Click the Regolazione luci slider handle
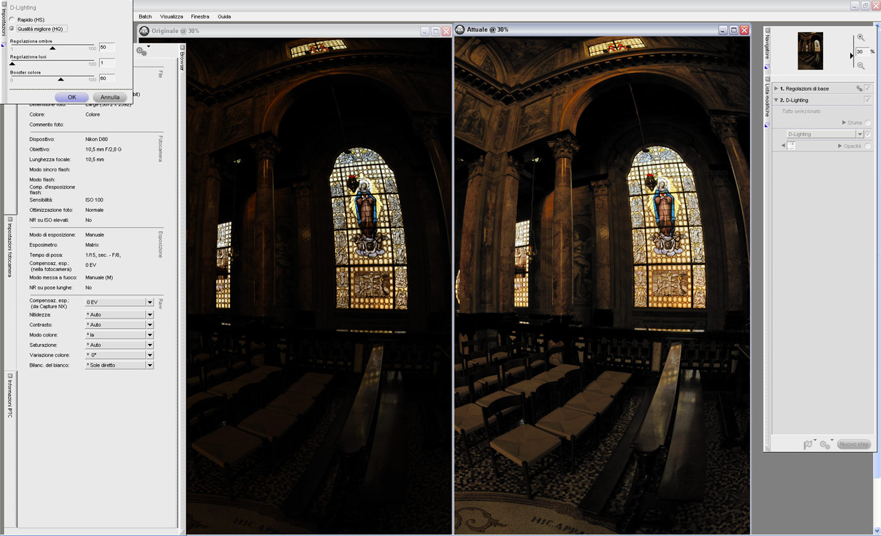This screenshot has width=881, height=536. 12,63
